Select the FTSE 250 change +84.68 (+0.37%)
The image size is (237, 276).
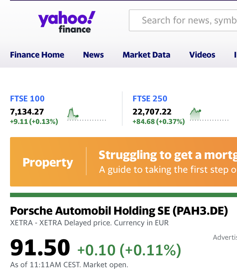[x=159, y=121]
